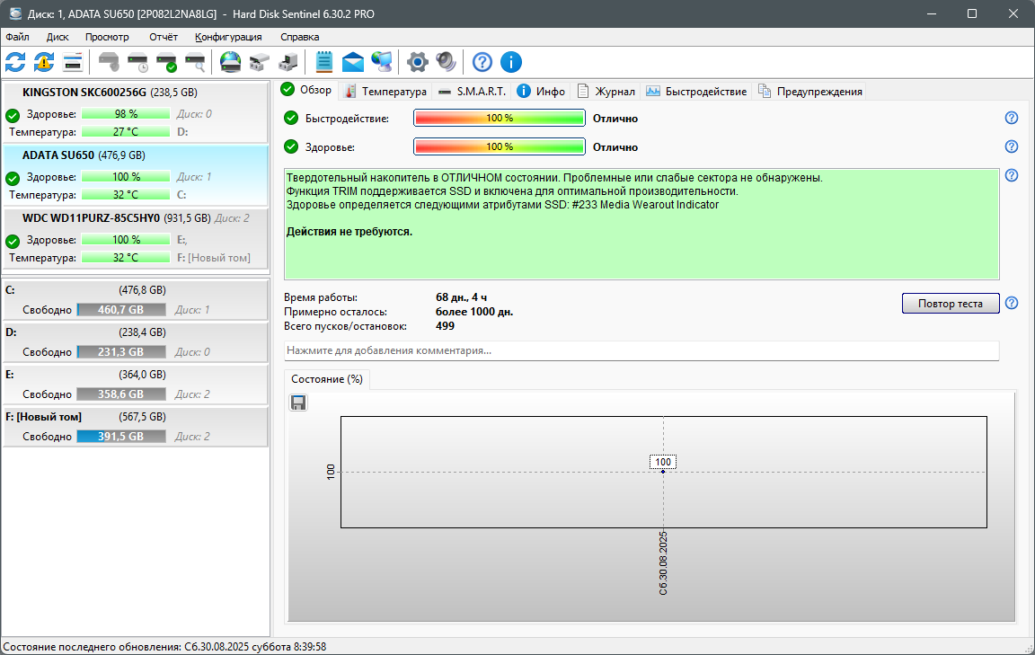Click the blue envelope email icon

coord(353,62)
